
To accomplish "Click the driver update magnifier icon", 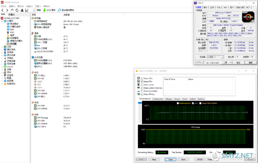I will (59, 10).
